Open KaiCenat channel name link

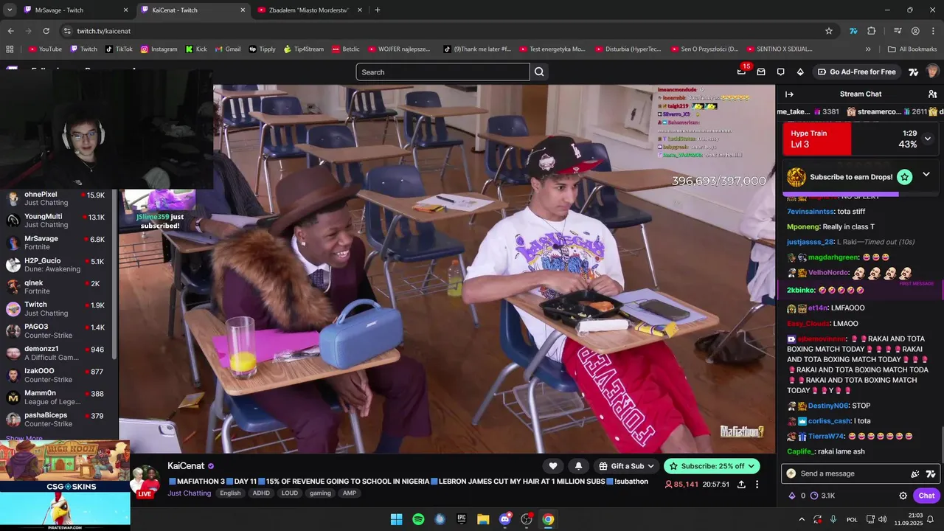(186, 466)
